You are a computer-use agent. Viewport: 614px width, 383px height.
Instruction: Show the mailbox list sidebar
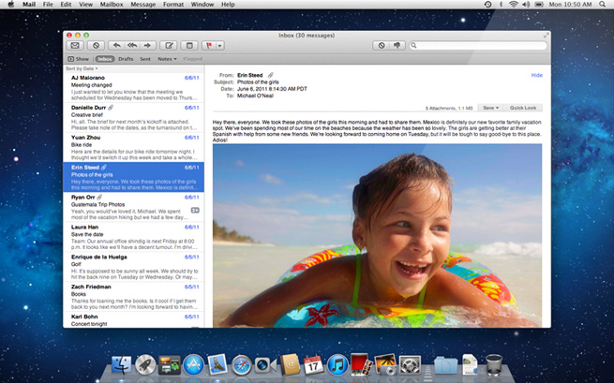tap(79, 59)
